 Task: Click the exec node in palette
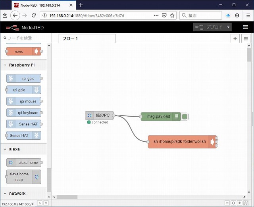(24, 51)
